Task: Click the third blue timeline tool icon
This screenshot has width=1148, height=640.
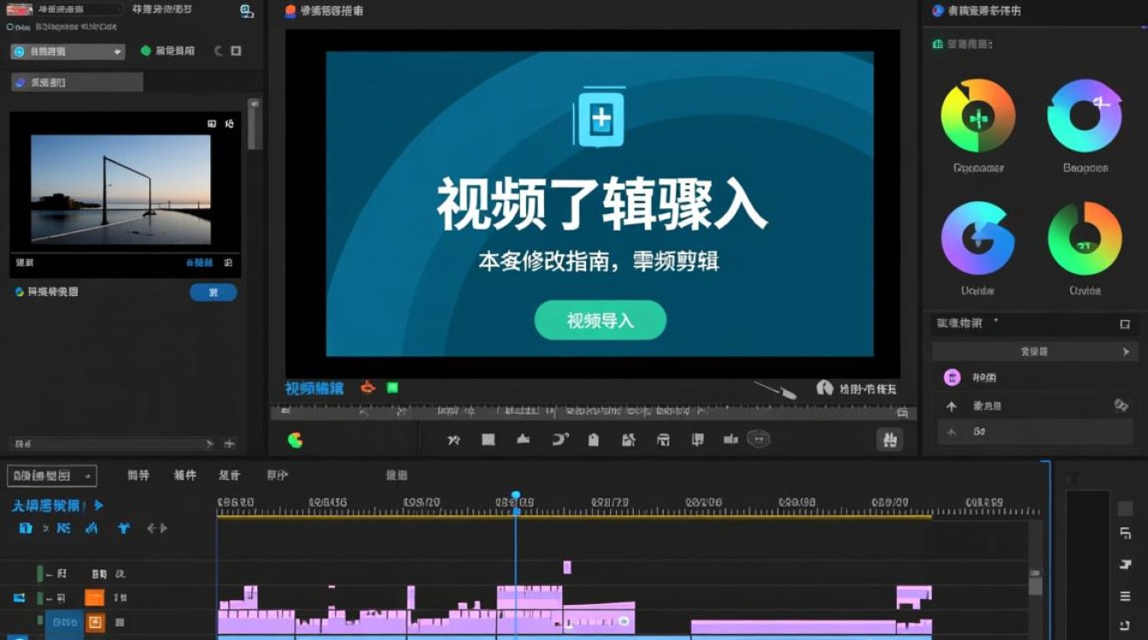Action: click(91, 528)
